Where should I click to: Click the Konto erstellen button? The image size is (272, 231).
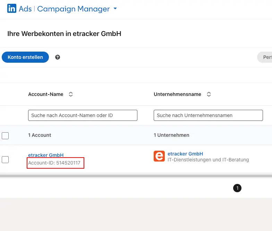tap(25, 57)
